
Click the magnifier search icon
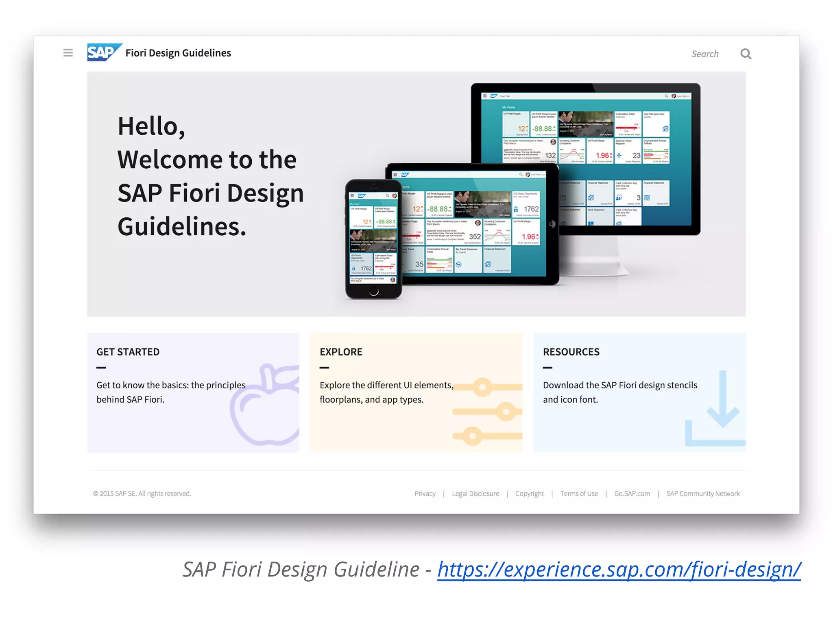click(x=746, y=54)
